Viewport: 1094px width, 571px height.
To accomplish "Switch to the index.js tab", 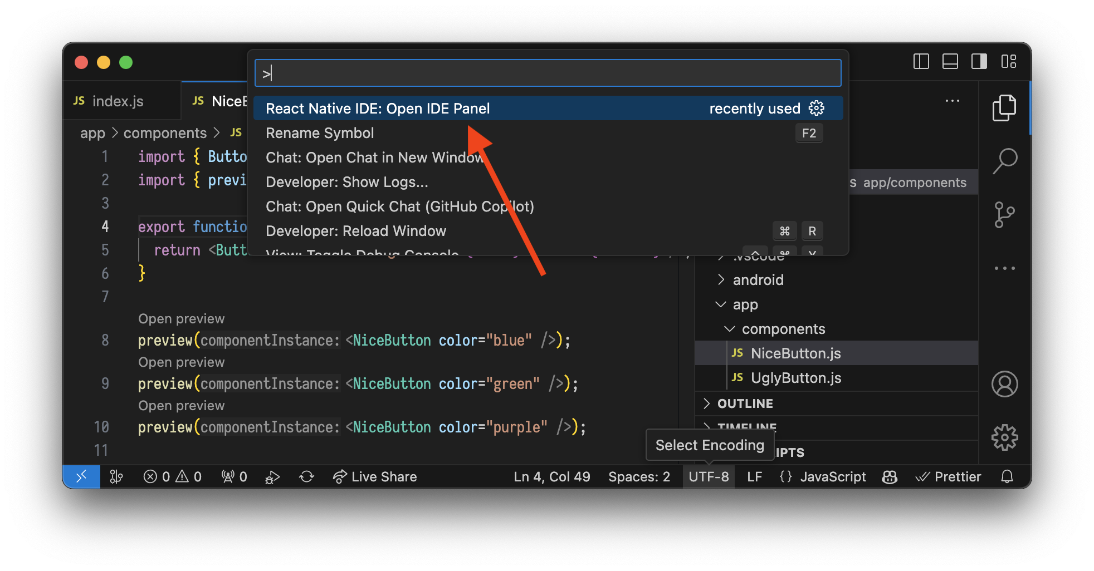I will coord(117,101).
